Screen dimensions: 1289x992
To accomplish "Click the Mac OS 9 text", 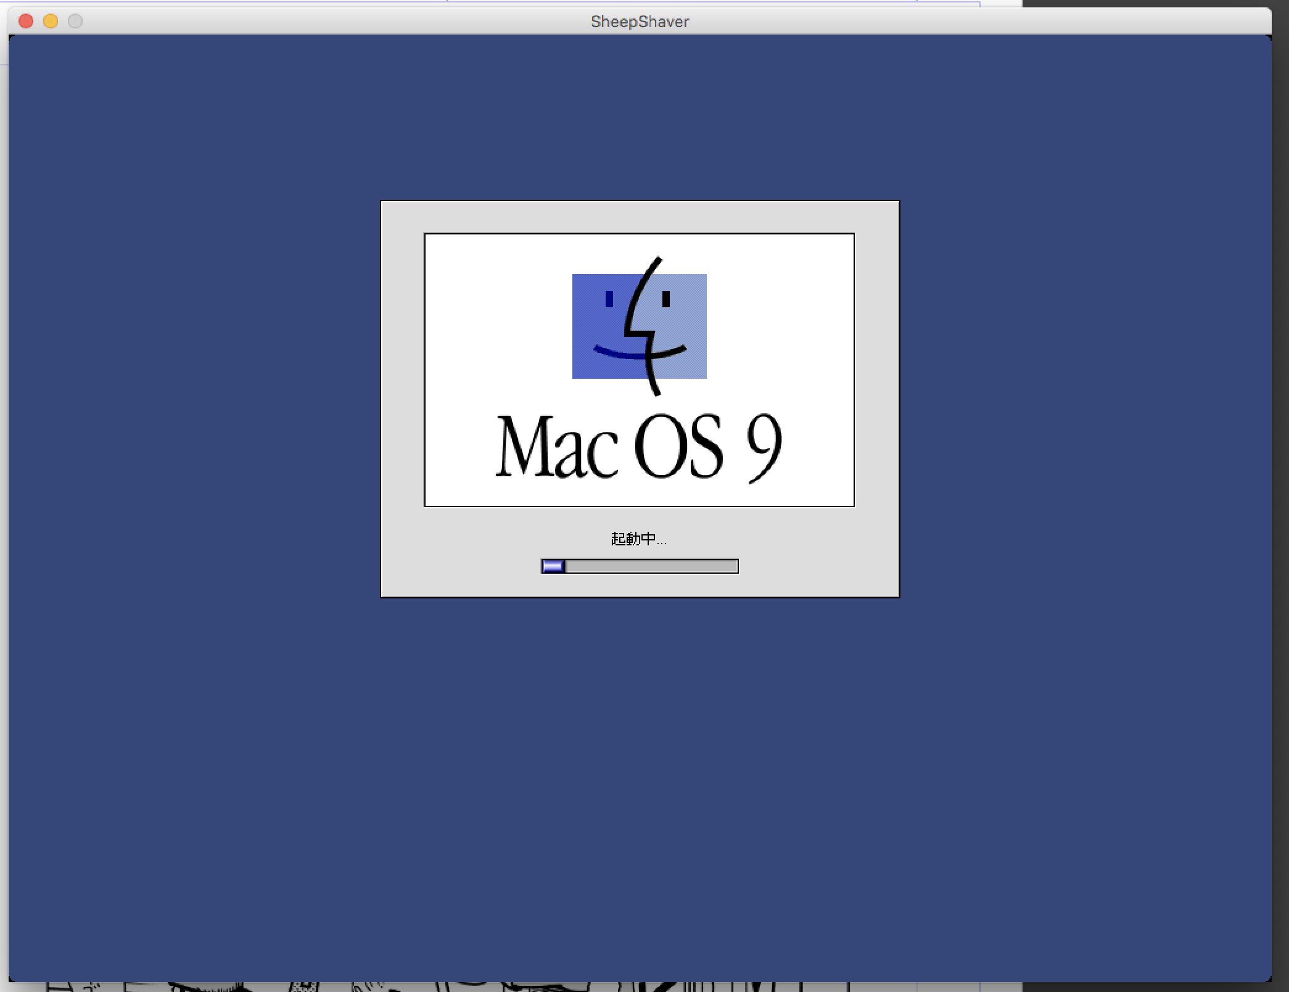I will click(639, 448).
